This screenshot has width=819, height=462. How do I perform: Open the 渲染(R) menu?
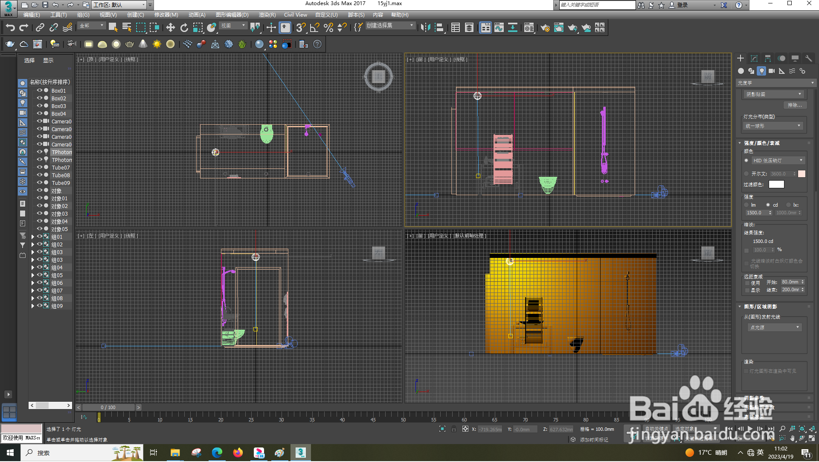pyautogui.click(x=267, y=15)
